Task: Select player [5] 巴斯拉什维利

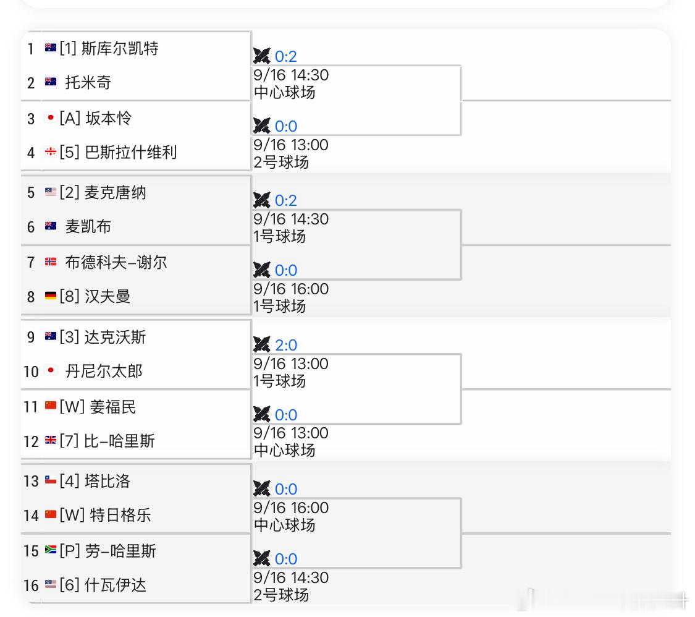Action: point(118,152)
